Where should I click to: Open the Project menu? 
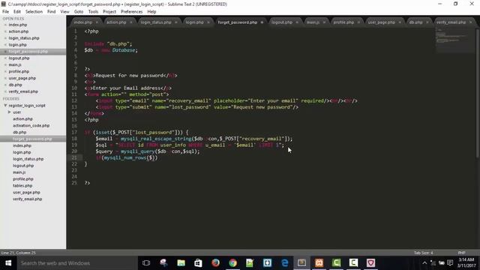109,12
